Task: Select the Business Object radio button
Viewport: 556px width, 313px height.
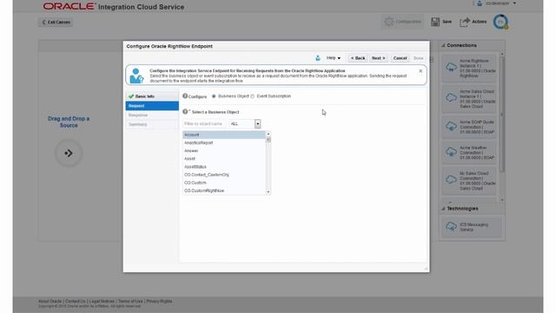Action: coord(214,97)
